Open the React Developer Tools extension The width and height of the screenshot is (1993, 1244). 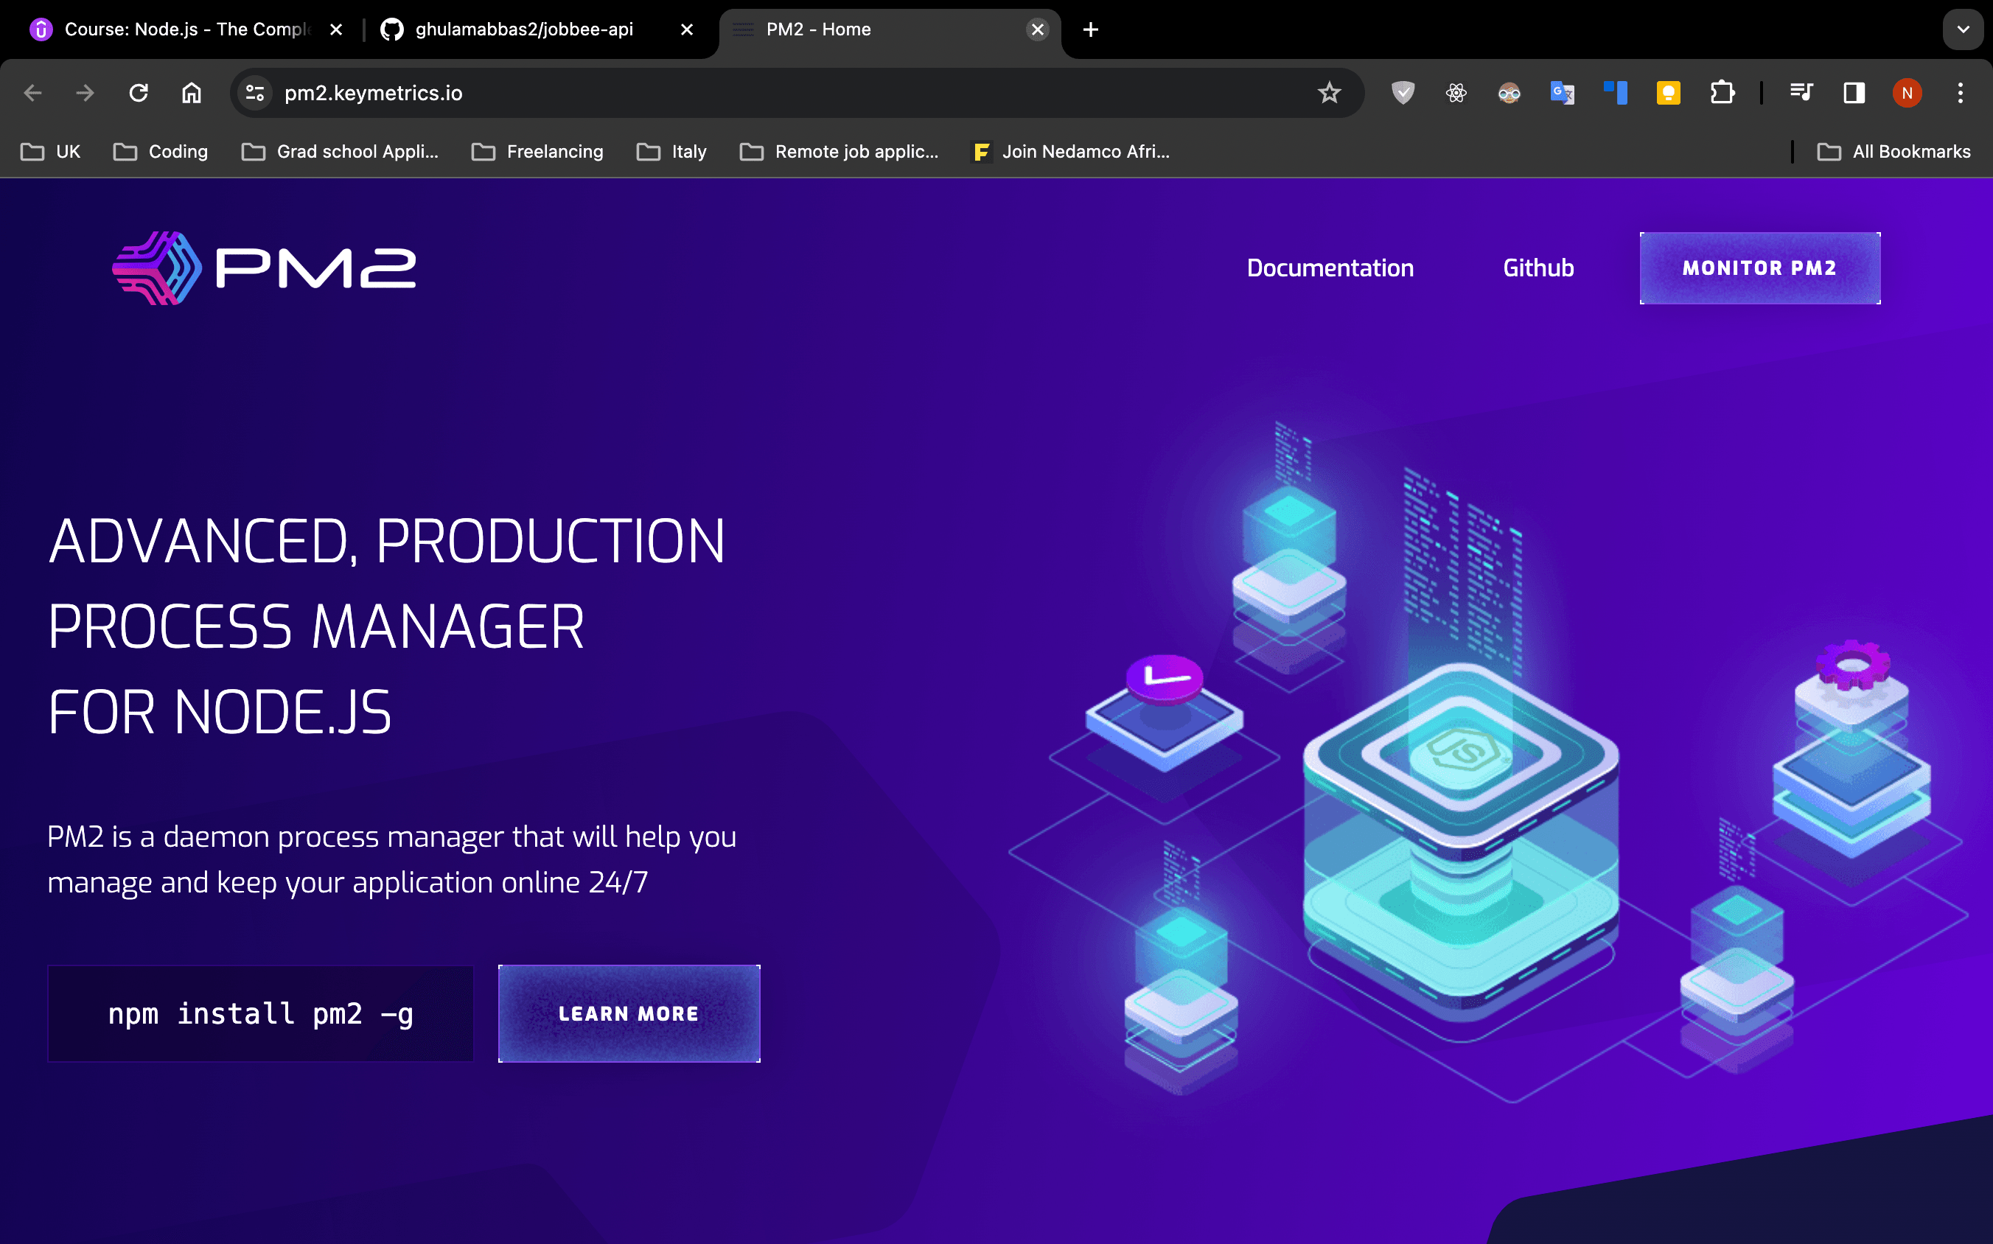1456,93
